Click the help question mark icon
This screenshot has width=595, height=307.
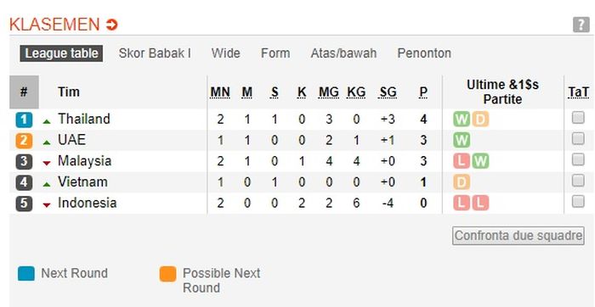point(581,25)
